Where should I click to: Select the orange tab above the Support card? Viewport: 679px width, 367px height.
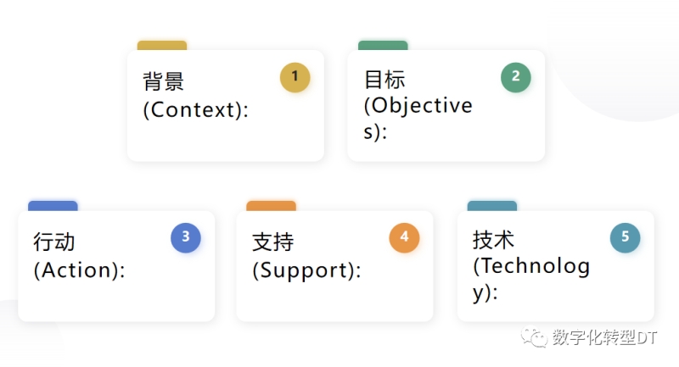coord(271,206)
